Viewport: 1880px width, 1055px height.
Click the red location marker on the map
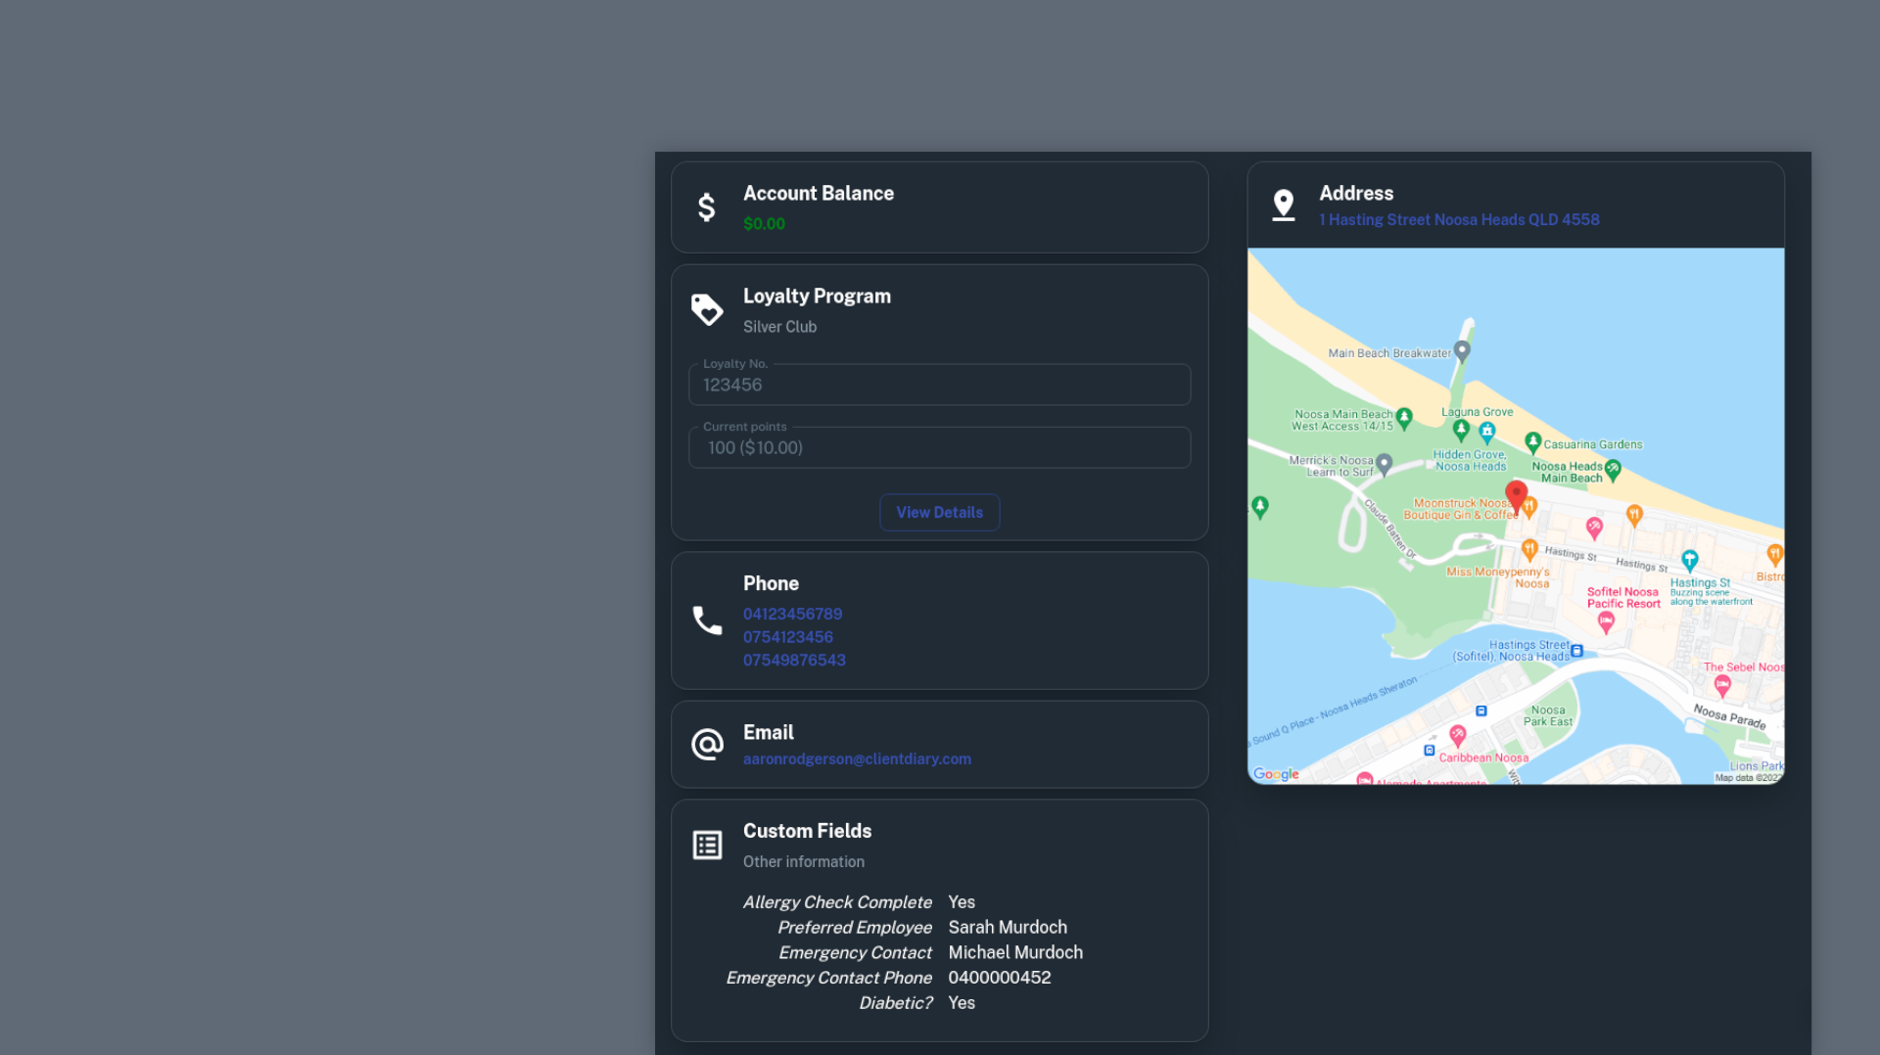click(x=1516, y=494)
